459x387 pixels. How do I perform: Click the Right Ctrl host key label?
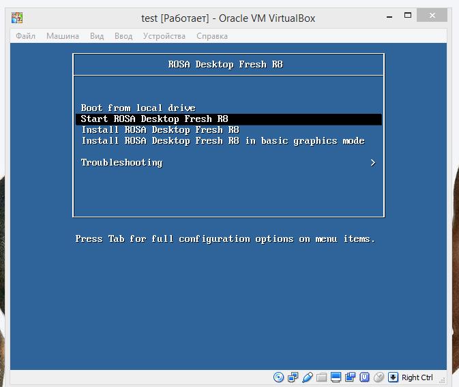click(417, 377)
